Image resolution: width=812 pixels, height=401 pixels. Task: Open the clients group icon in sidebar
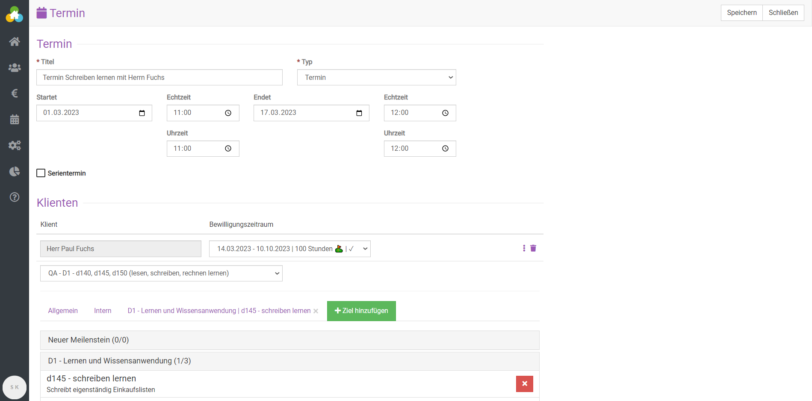pyautogui.click(x=15, y=67)
